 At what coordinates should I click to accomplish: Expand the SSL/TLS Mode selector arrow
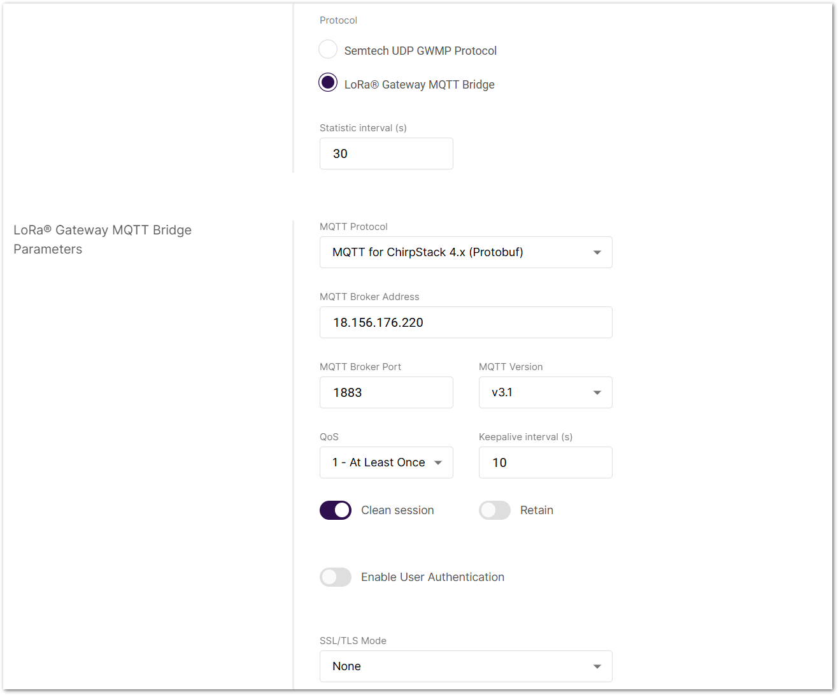click(597, 666)
